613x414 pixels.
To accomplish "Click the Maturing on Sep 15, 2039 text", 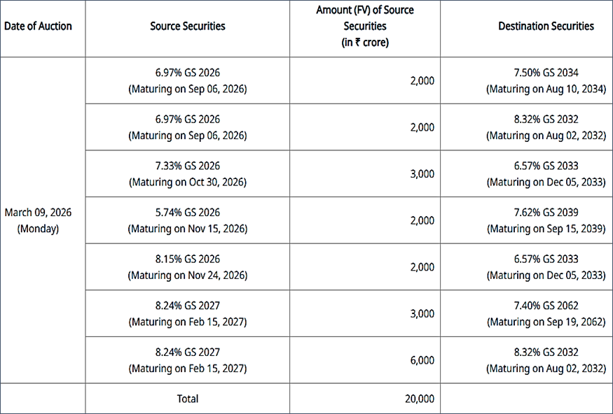I will coord(546,229).
